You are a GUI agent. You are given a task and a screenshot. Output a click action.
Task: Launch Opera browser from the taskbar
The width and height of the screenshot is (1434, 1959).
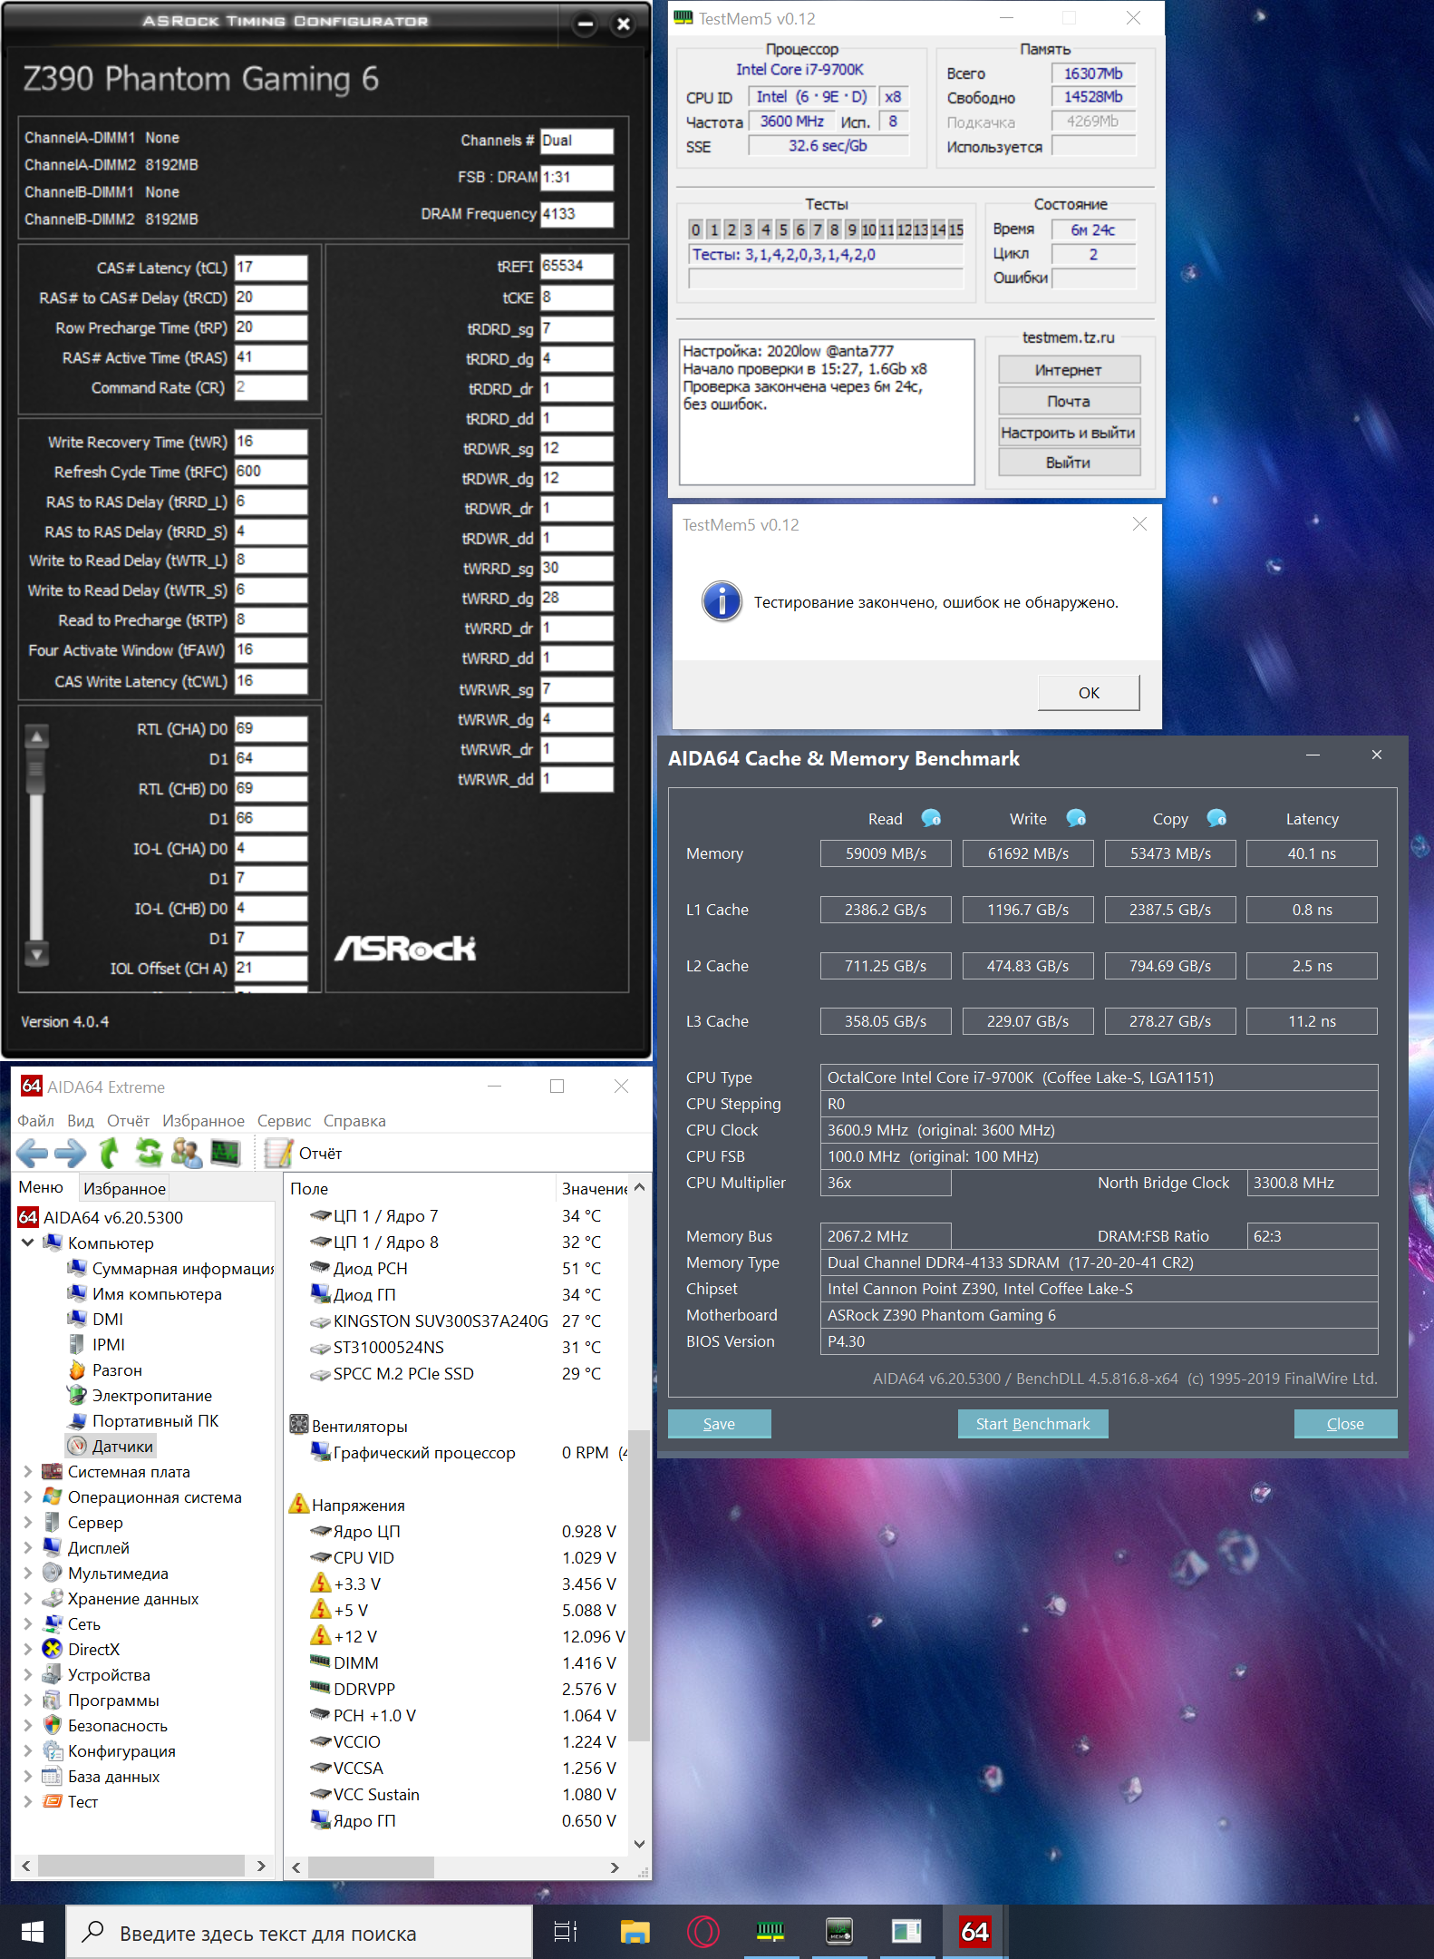[x=702, y=1932]
